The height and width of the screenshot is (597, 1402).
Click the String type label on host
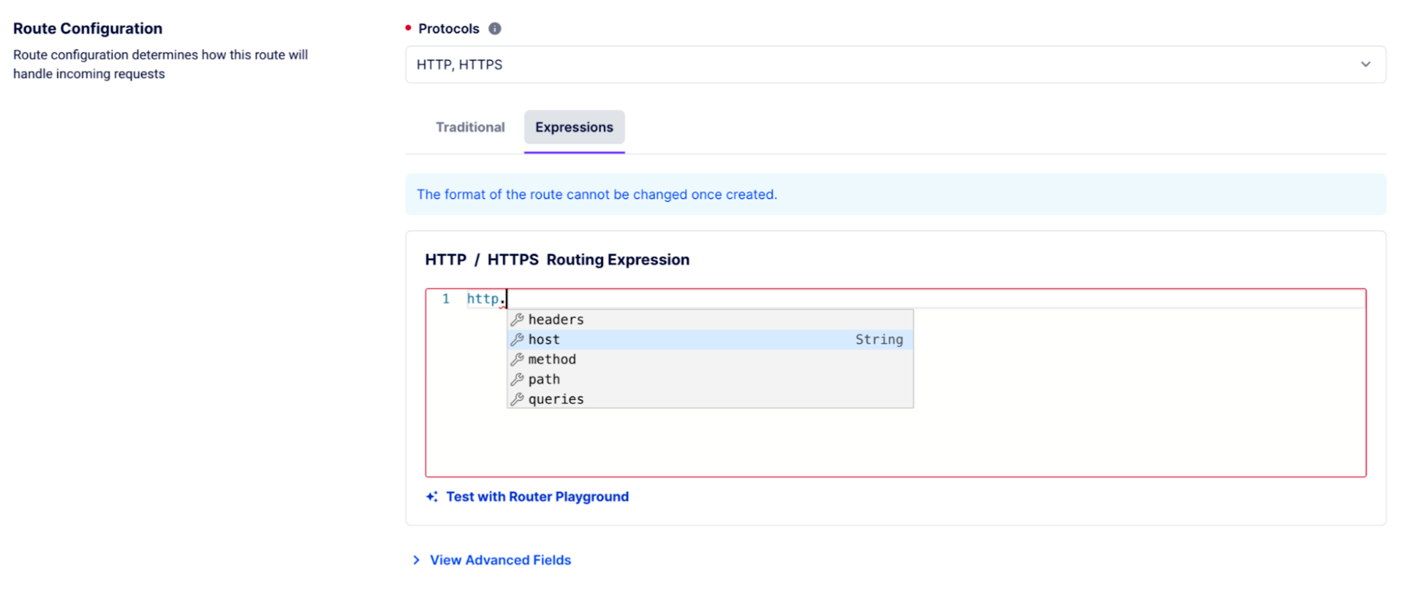[x=879, y=340]
